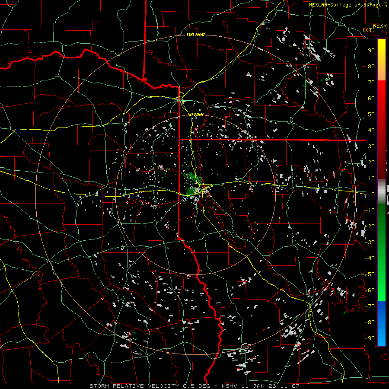The height and width of the screenshot is (389, 389).
Task: Click the 80 knot scale label
Action: (371, 66)
